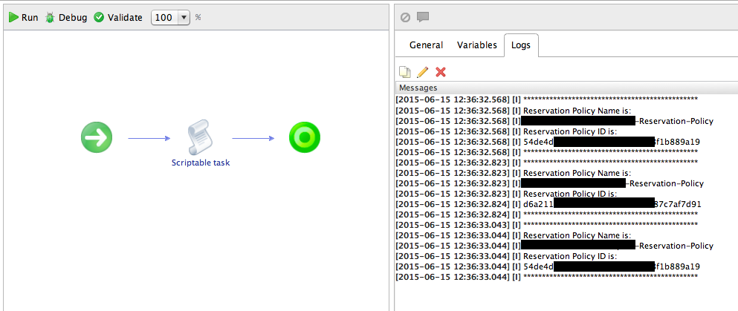Open the Variables tab
Image resolution: width=738 pixels, height=311 pixels.
(476, 45)
